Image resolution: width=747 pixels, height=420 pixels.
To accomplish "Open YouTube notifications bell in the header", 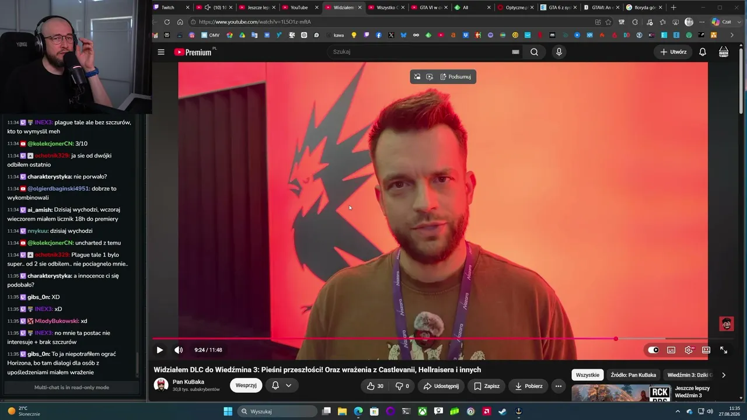I will click(703, 52).
